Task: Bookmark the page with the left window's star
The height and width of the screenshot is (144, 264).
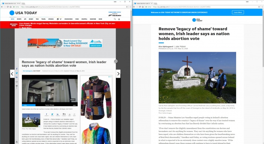Action: tap(127, 7)
